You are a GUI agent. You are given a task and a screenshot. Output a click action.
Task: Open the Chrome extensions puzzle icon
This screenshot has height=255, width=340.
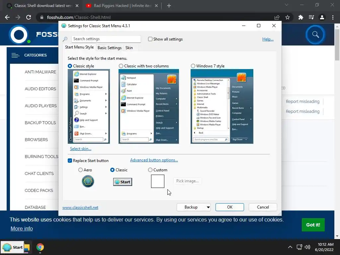click(x=300, y=17)
